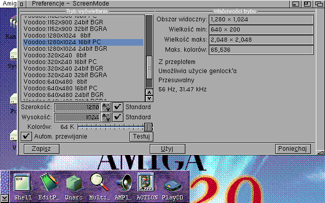Click the Użyj button

point(168,149)
